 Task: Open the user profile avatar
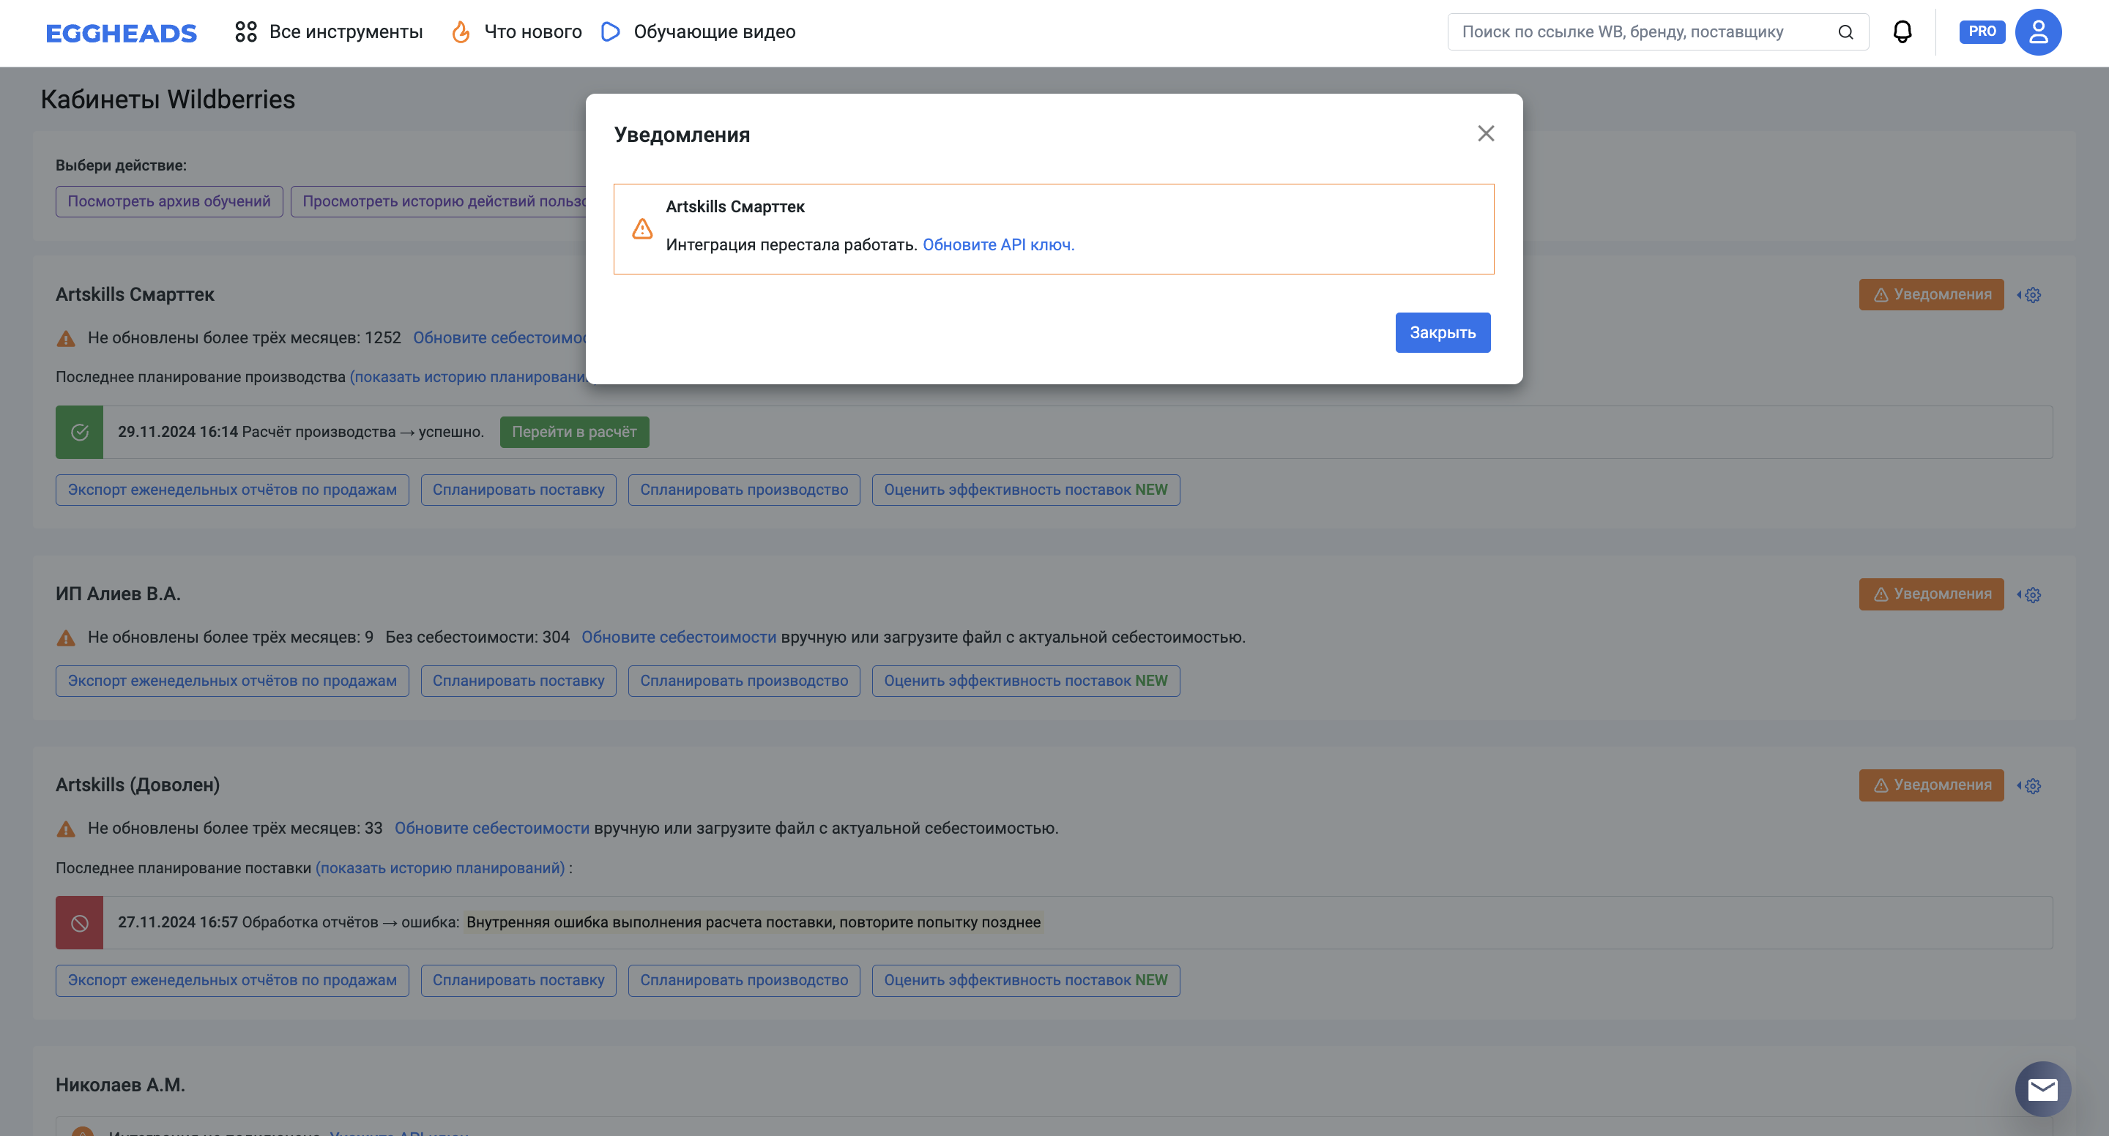2038,32
